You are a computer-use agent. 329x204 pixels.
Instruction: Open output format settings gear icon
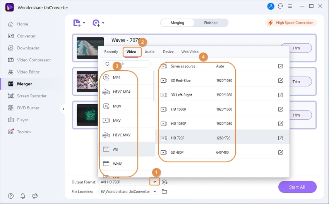click(x=164, y=182)
